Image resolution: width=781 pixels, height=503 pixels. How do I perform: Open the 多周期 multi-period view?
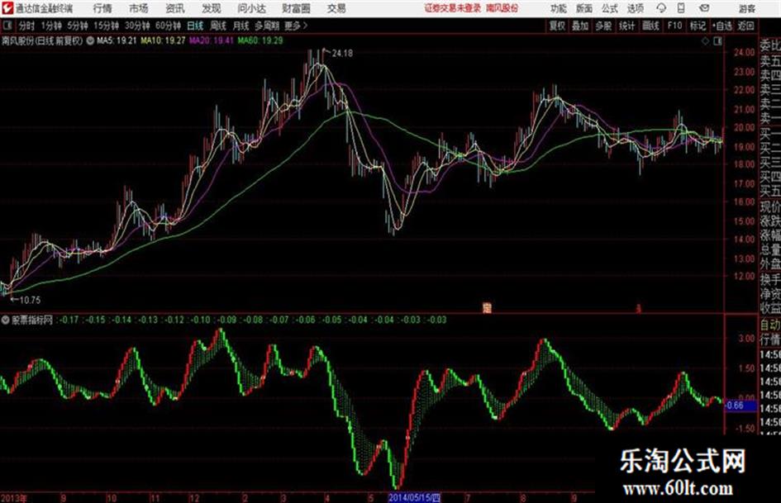[x=267, y=26]
